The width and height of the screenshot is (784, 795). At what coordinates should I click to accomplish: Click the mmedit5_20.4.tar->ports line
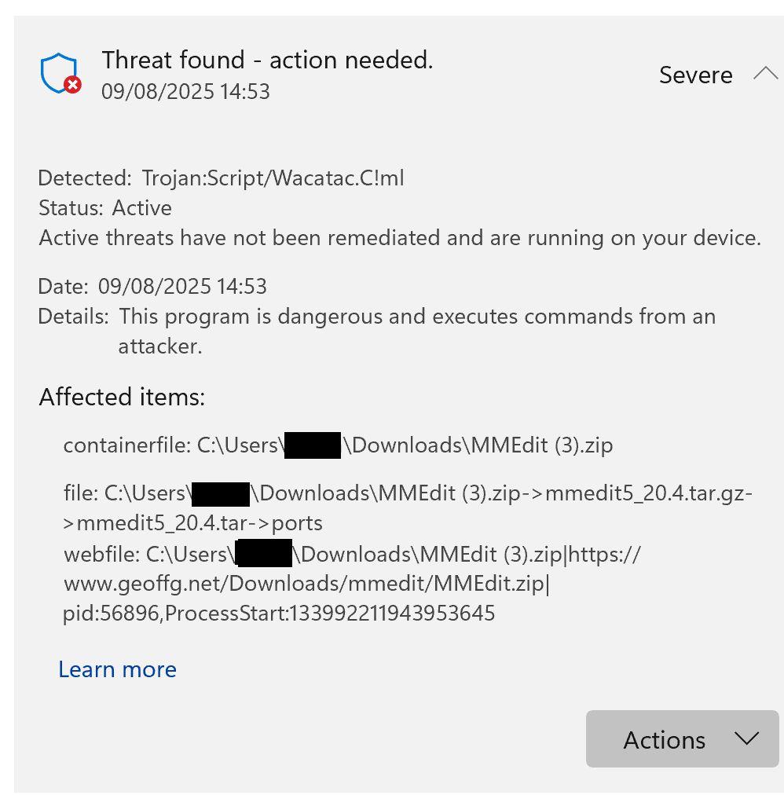(x=193, y=523)
